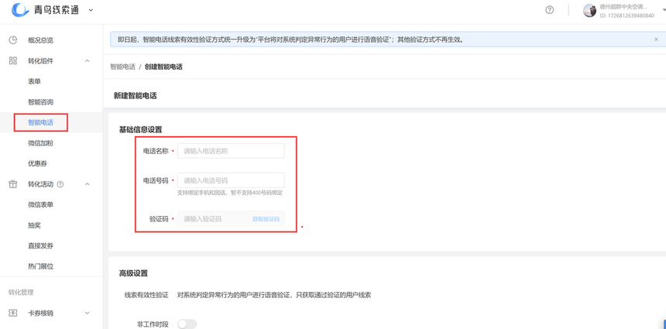Open 表单 in the sidebar

pyautogui.click(x=34, y=81)
